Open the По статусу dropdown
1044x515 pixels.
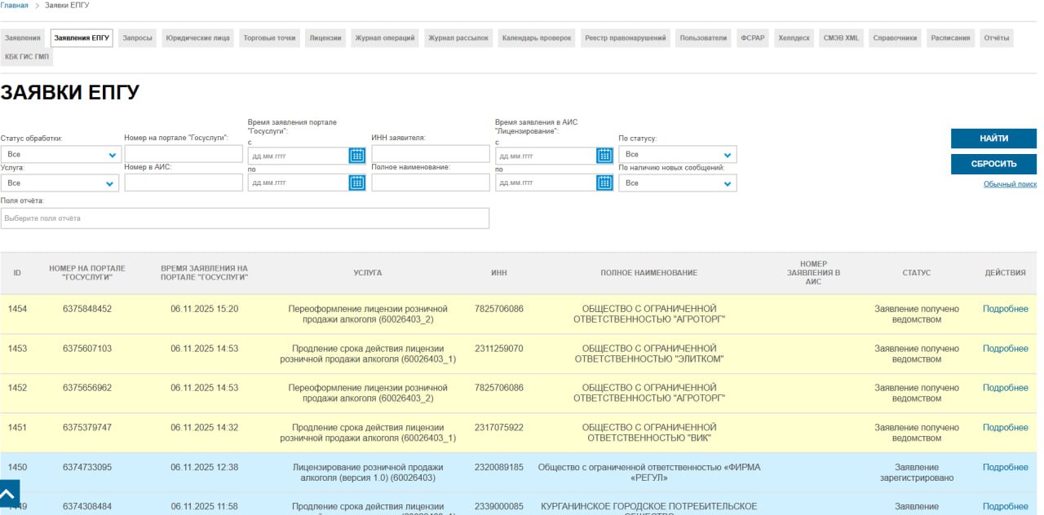[x=677, y=154]
